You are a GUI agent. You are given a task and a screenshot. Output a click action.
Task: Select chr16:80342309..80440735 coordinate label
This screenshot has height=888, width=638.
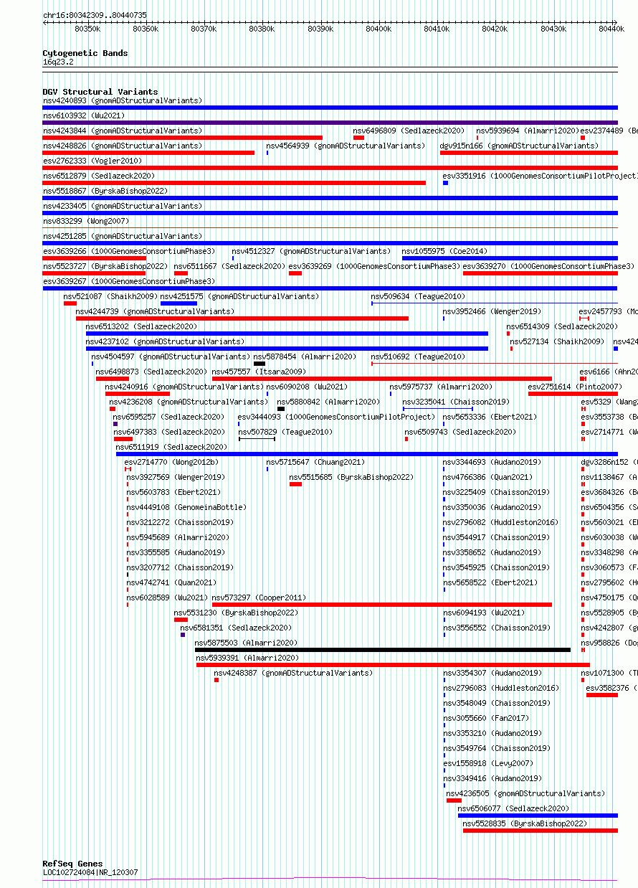point(95,14)
